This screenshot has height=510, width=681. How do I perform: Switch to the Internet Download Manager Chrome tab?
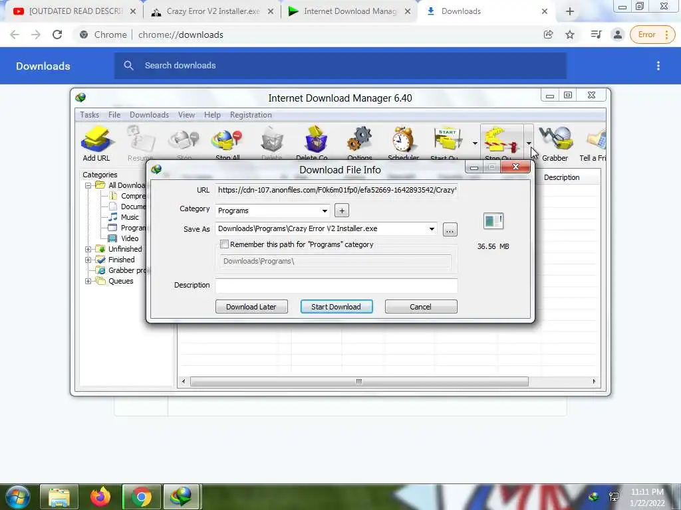tap(350, 12)
